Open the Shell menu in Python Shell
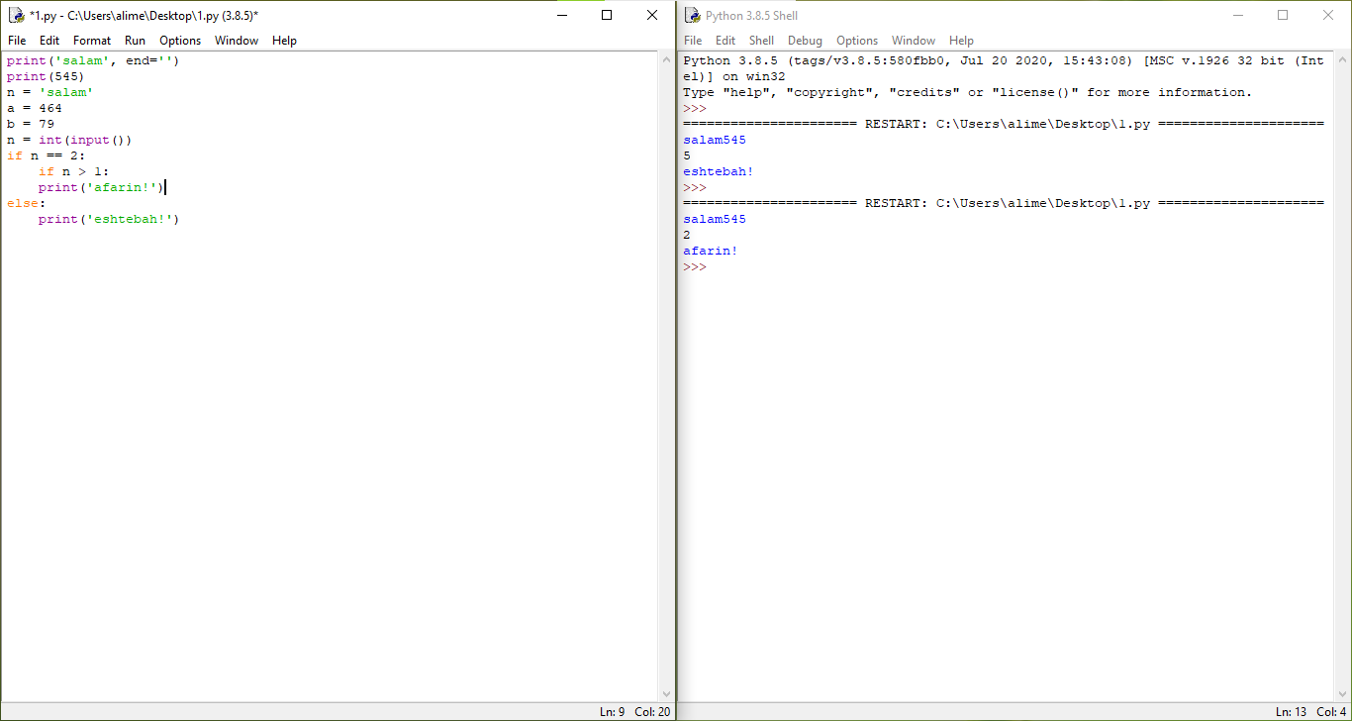The height and width of the screenshot is (721, 1352). coord(761,41)
